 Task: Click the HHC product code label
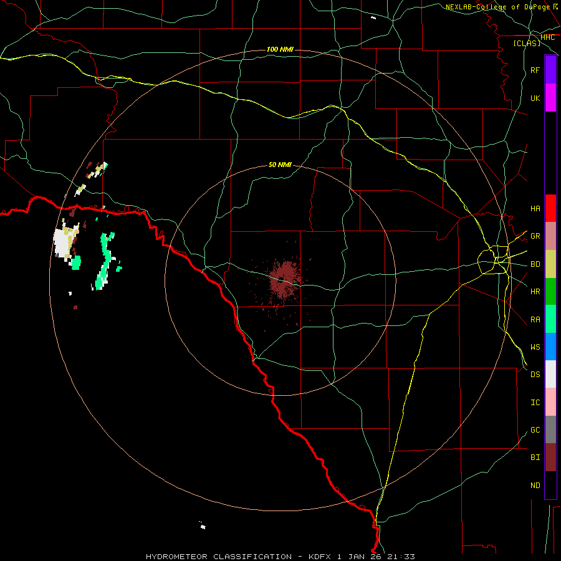[x=547, y=37]
